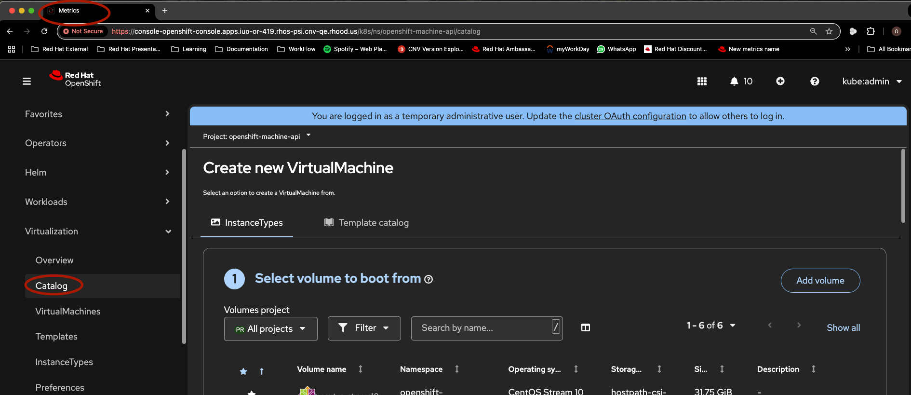911x395 pixels.
Task: Close the Metrics browser tab
Action: (x=147, y=11)
